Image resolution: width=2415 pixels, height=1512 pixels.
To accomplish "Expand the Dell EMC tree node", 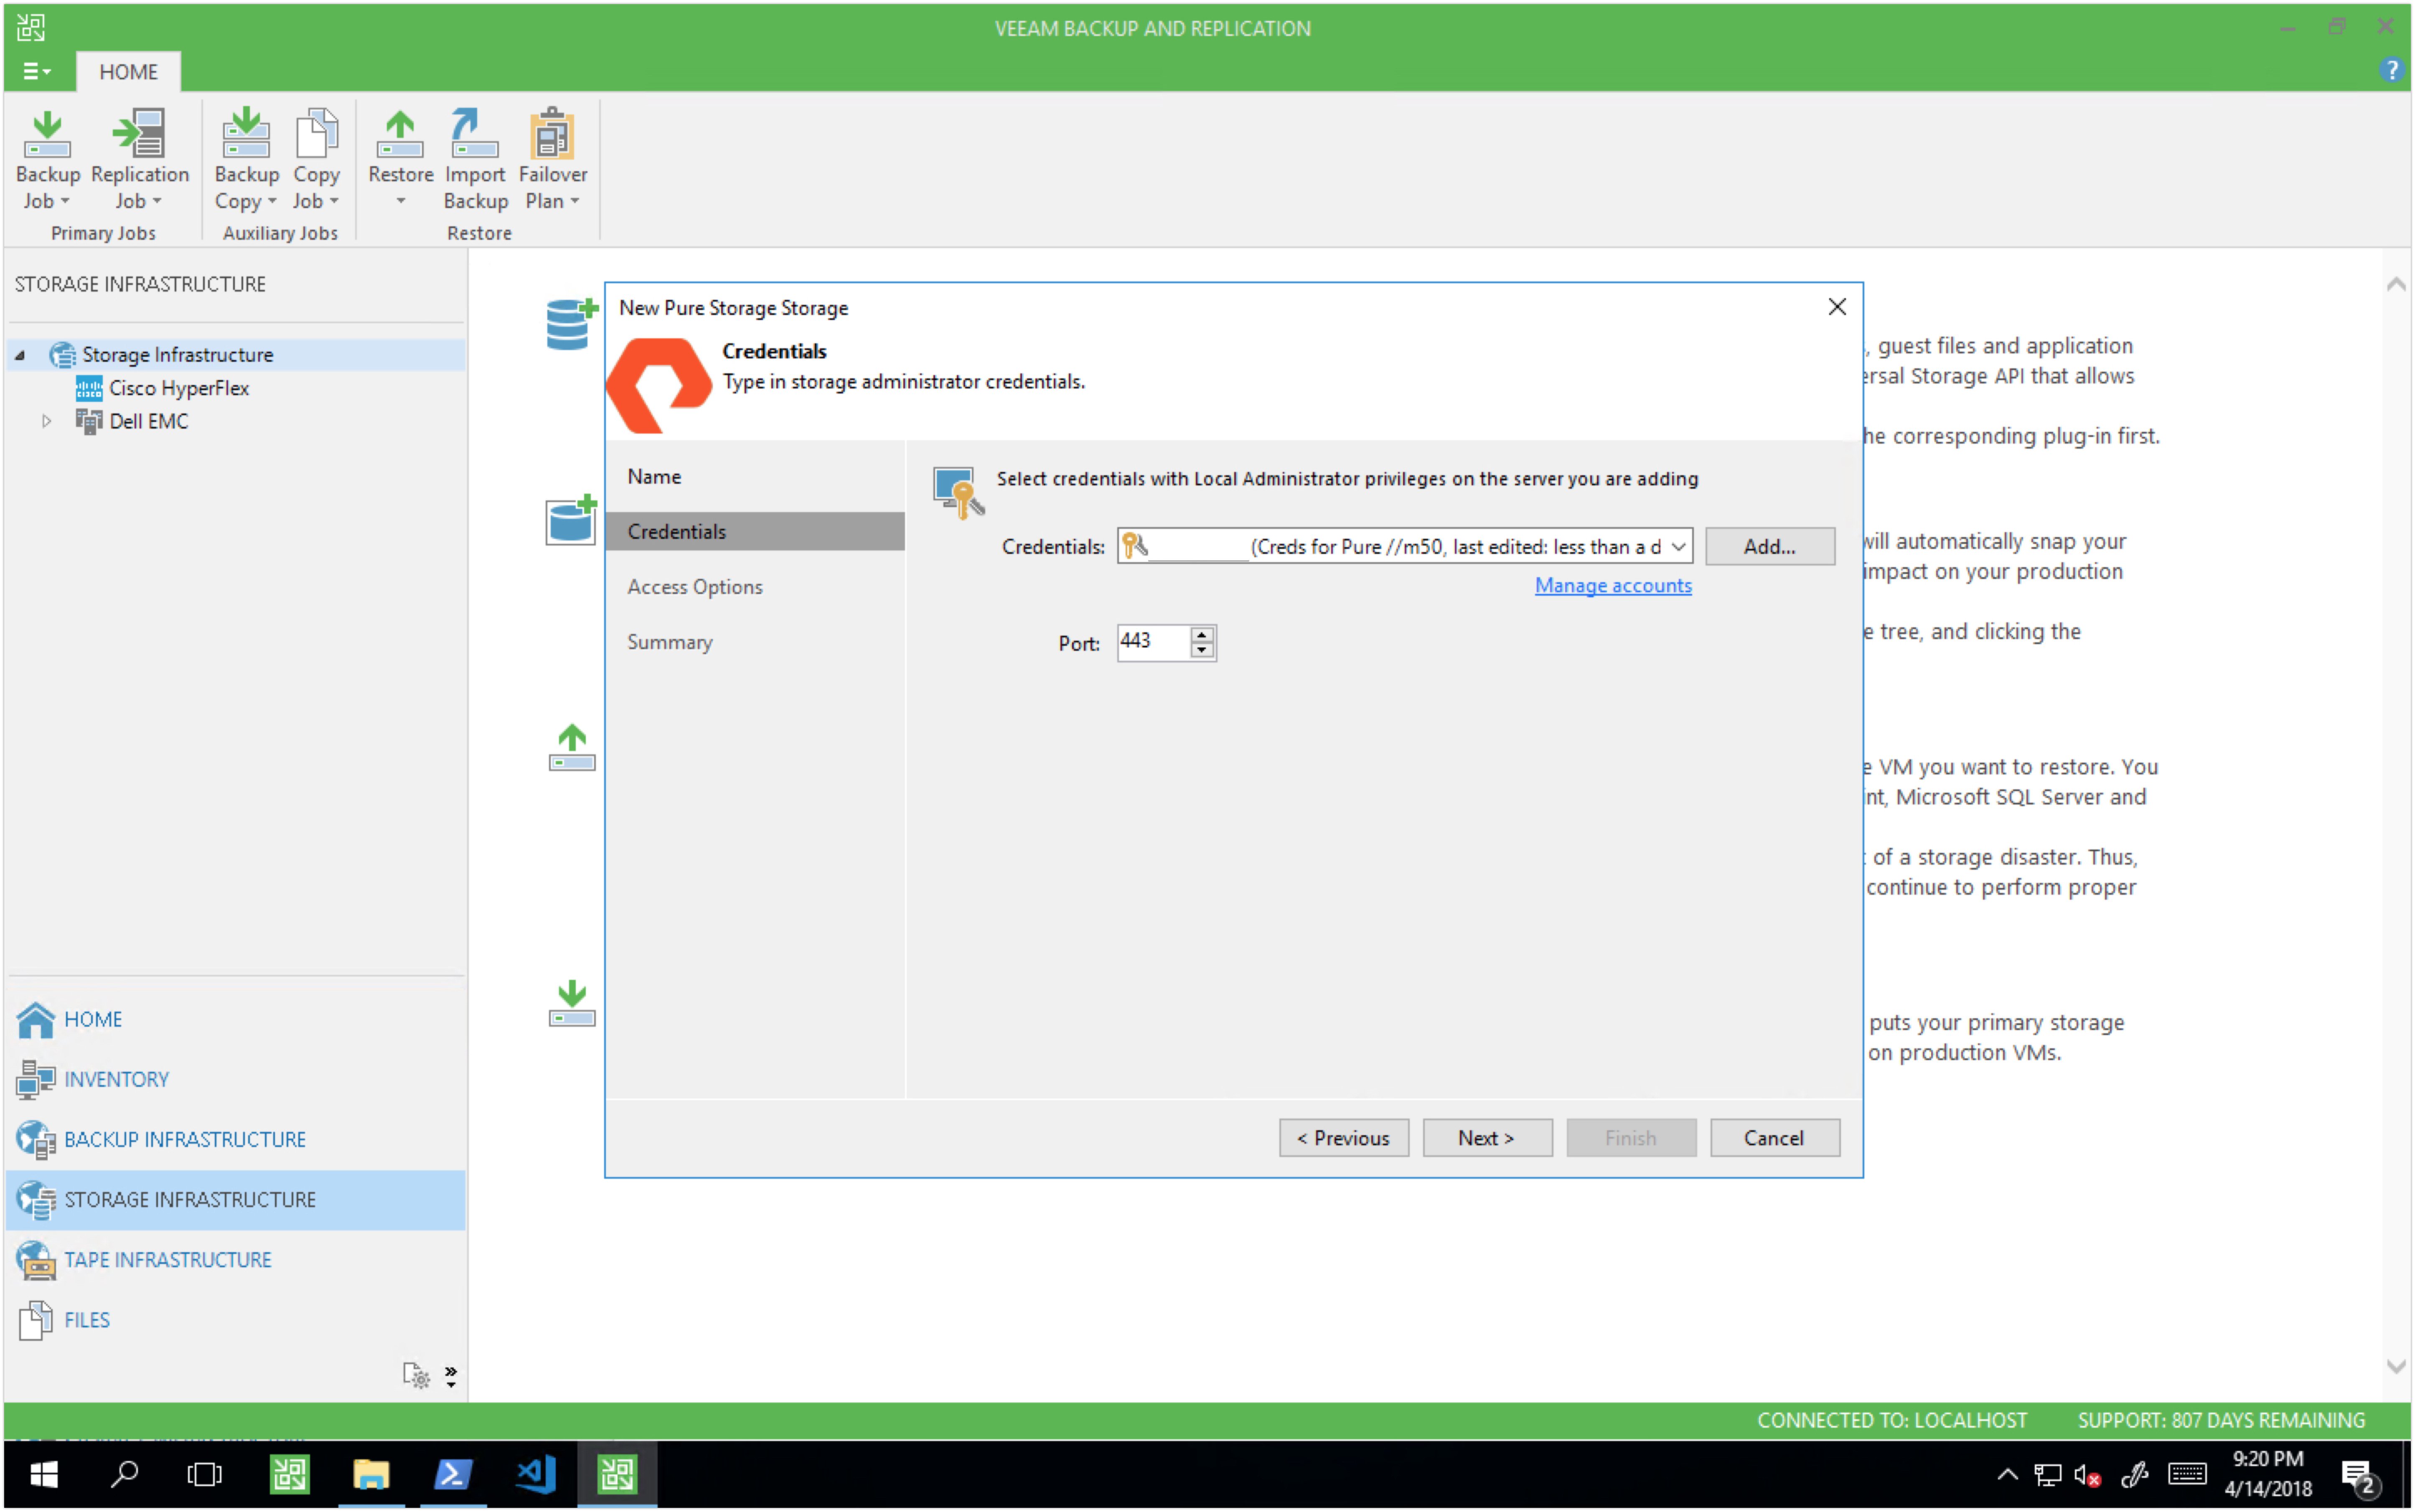I will tap(46, 422).
